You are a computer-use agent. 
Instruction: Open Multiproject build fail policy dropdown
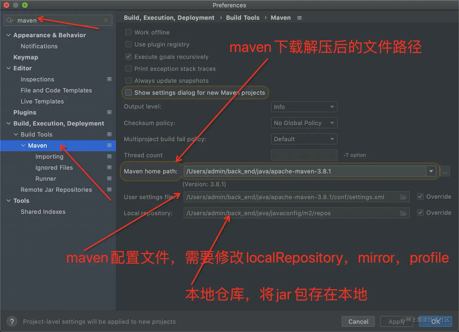(304, 139)
